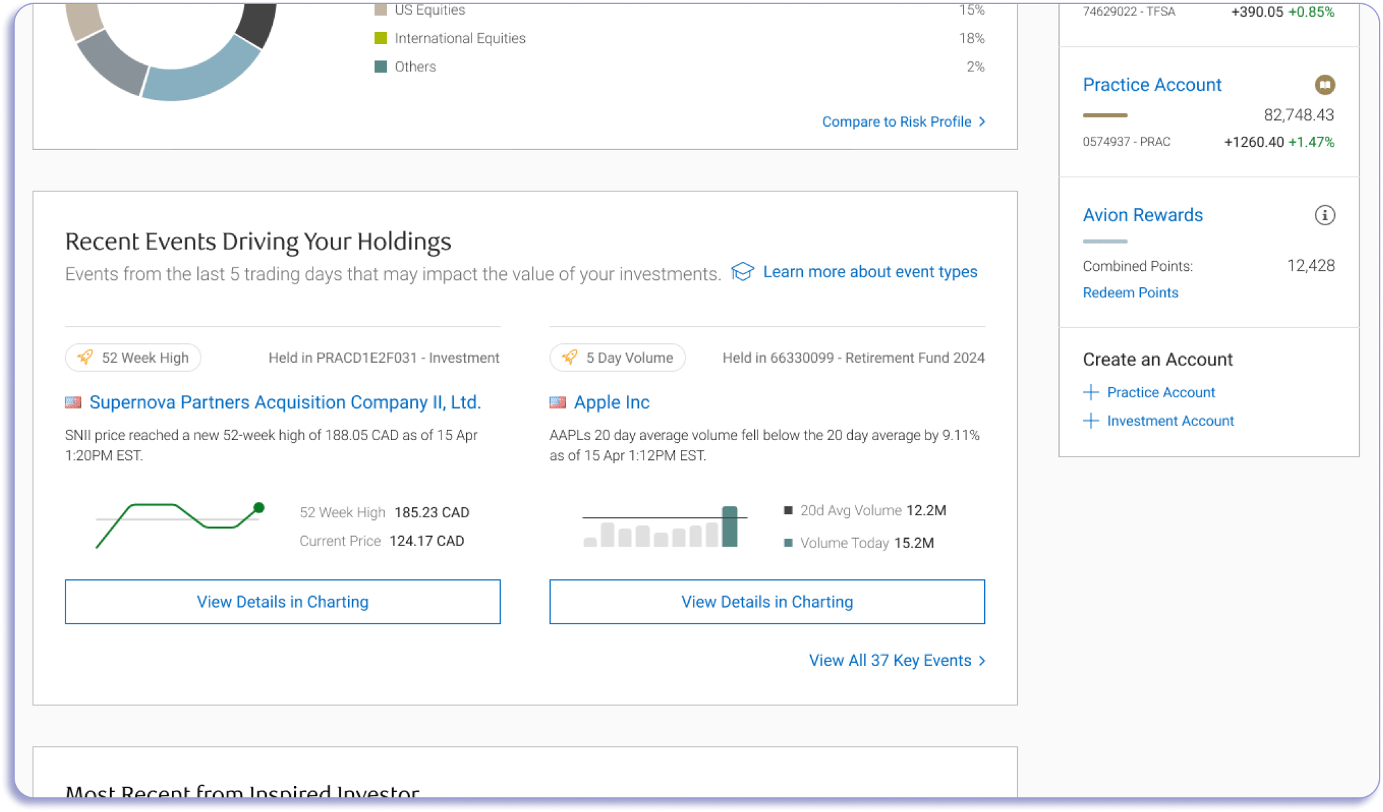Click the blue segment of donut chart

coord(200,80)
